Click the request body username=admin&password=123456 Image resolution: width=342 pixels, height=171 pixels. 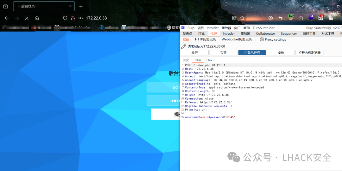pos(210,117)
